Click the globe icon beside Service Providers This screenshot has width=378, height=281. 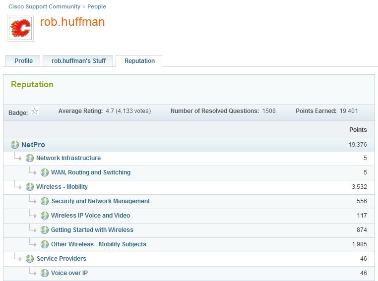coord(30,259)
